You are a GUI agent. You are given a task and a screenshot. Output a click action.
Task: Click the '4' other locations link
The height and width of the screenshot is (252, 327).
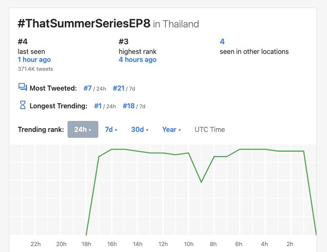(222, 42)
